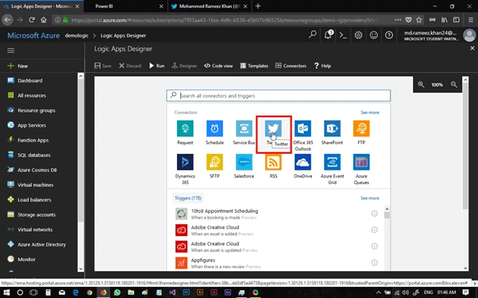
Task: Pick the RSS connector icon
Action: click(273, 162)
